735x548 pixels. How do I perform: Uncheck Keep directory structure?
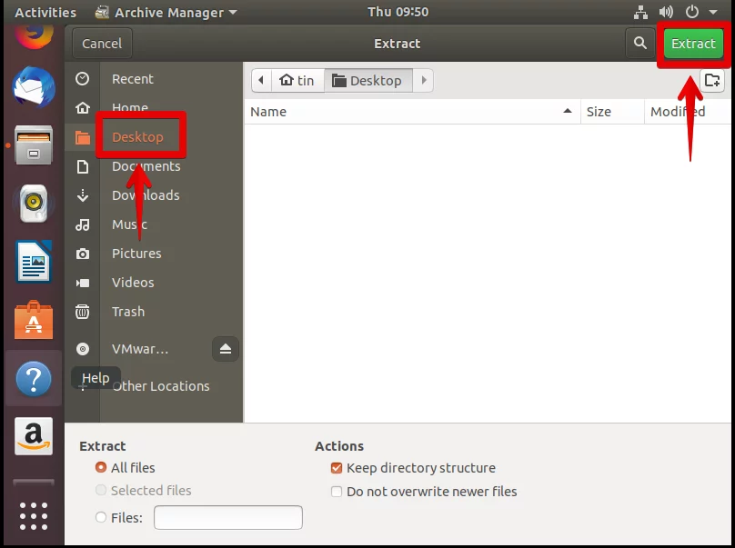click(x=336, y=468)
